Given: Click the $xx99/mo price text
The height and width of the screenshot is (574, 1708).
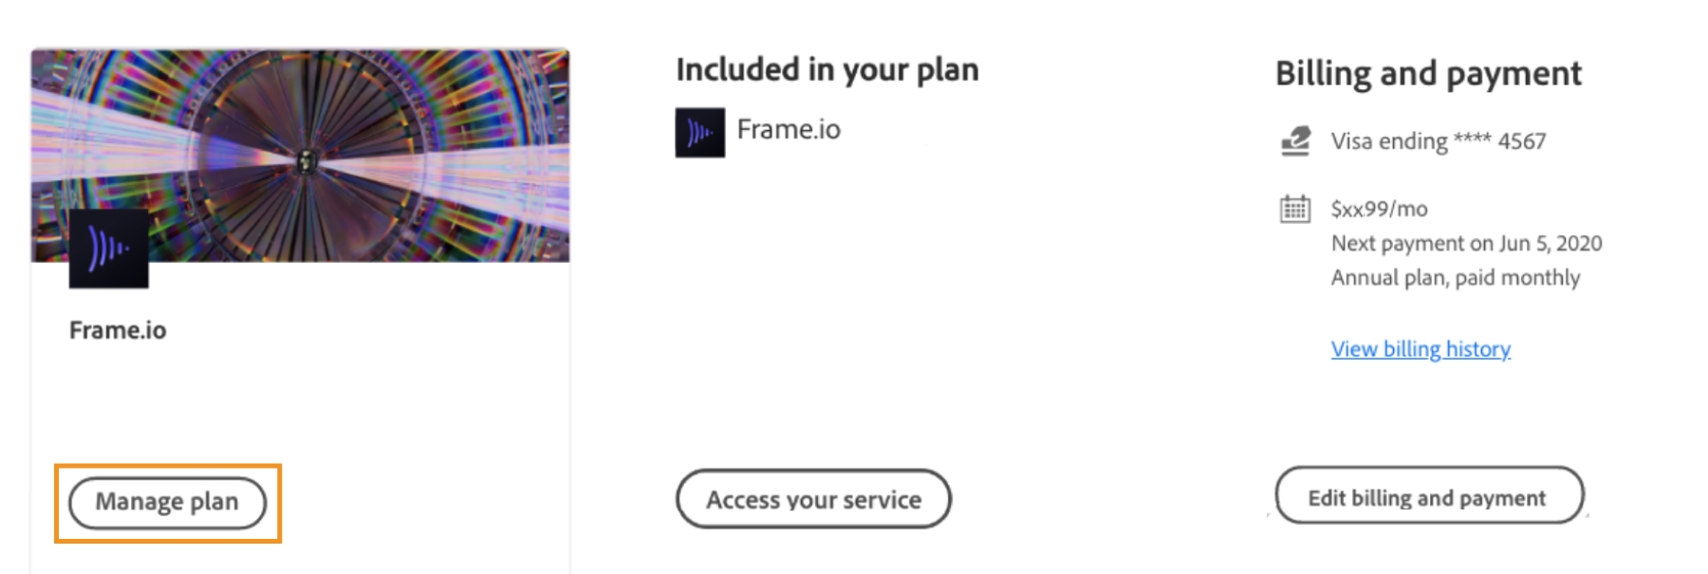Looking at the screenshot, I should (1379, 209).
